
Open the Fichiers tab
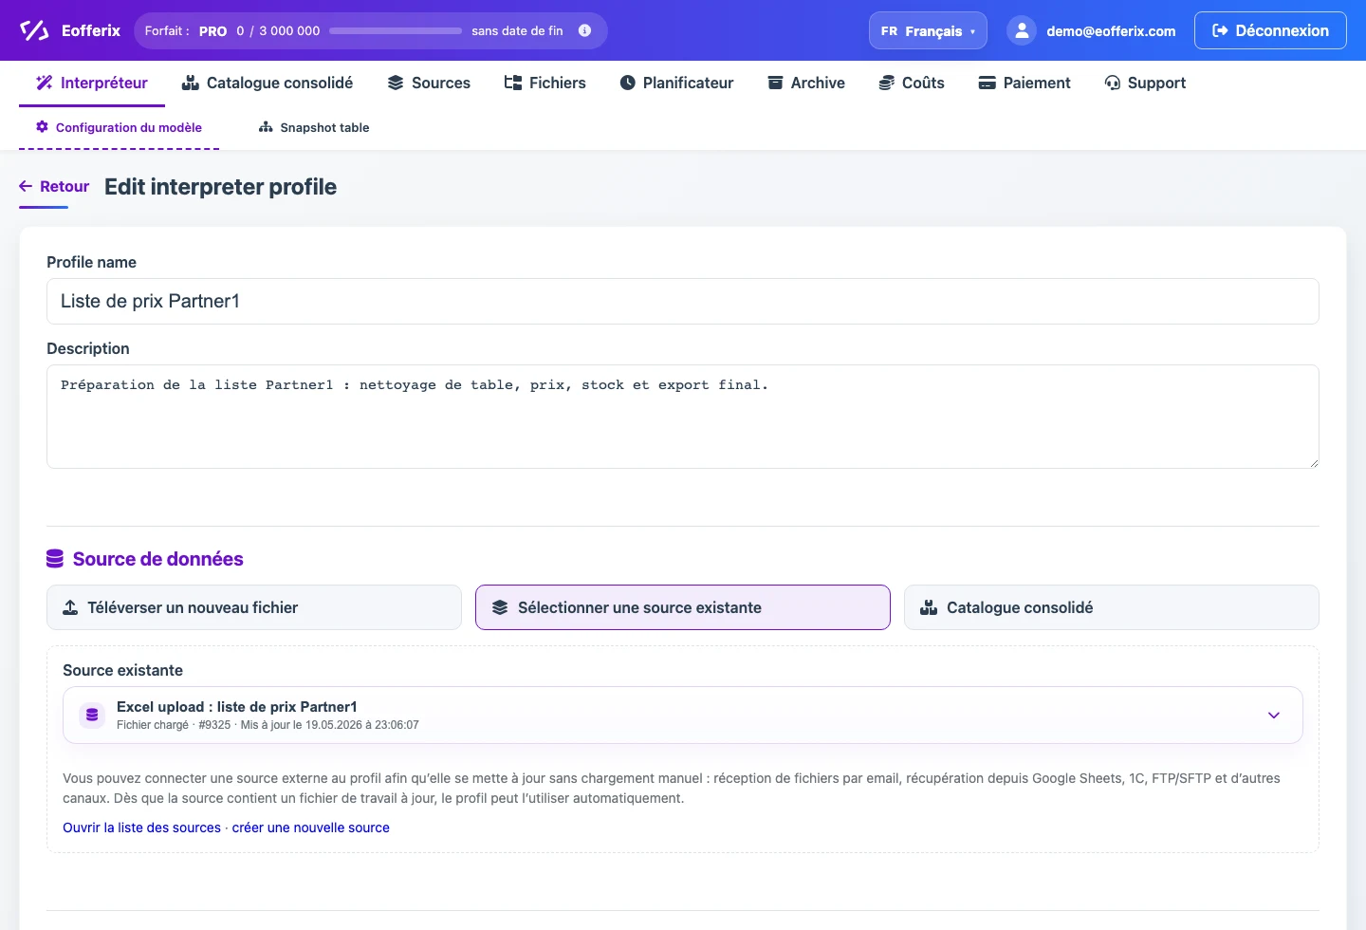545,83
